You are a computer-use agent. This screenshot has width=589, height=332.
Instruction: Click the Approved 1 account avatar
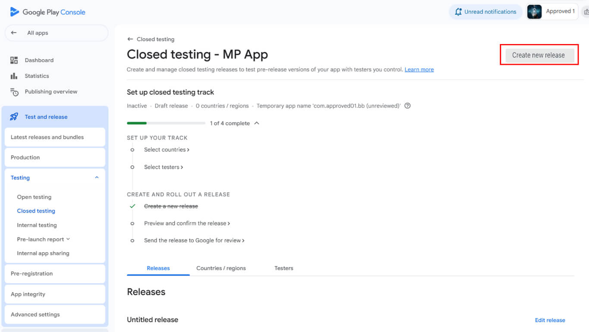[x=534, y=12]
